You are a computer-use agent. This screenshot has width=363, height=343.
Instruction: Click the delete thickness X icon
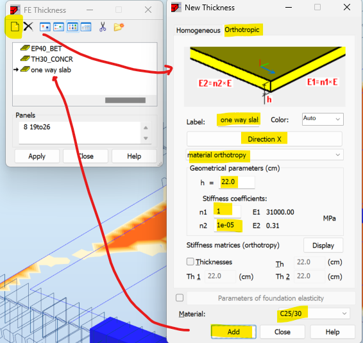(x=28, y=27)
